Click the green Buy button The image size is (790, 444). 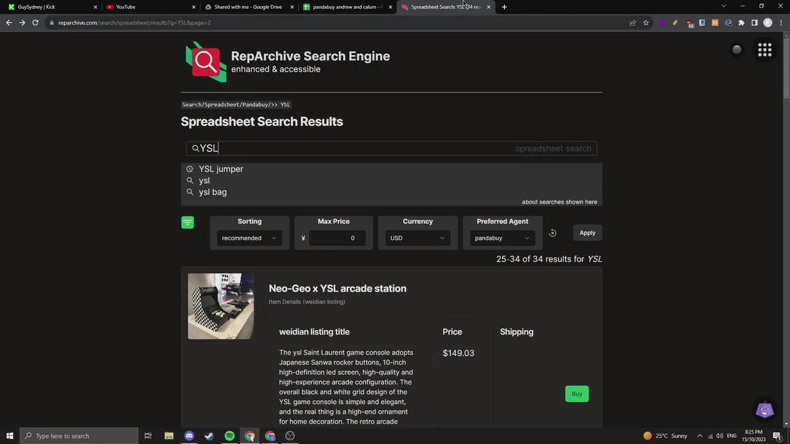[x=577, y=394]
